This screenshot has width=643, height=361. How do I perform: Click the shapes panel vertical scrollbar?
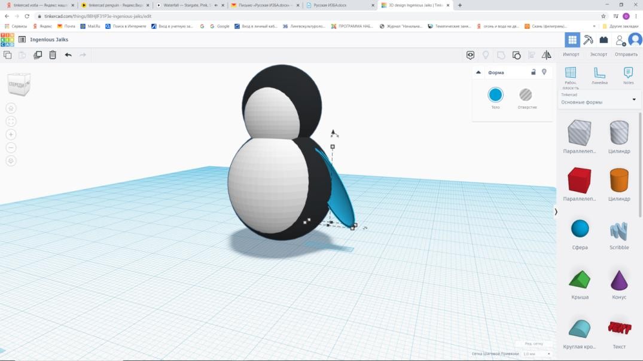[640, 164]
